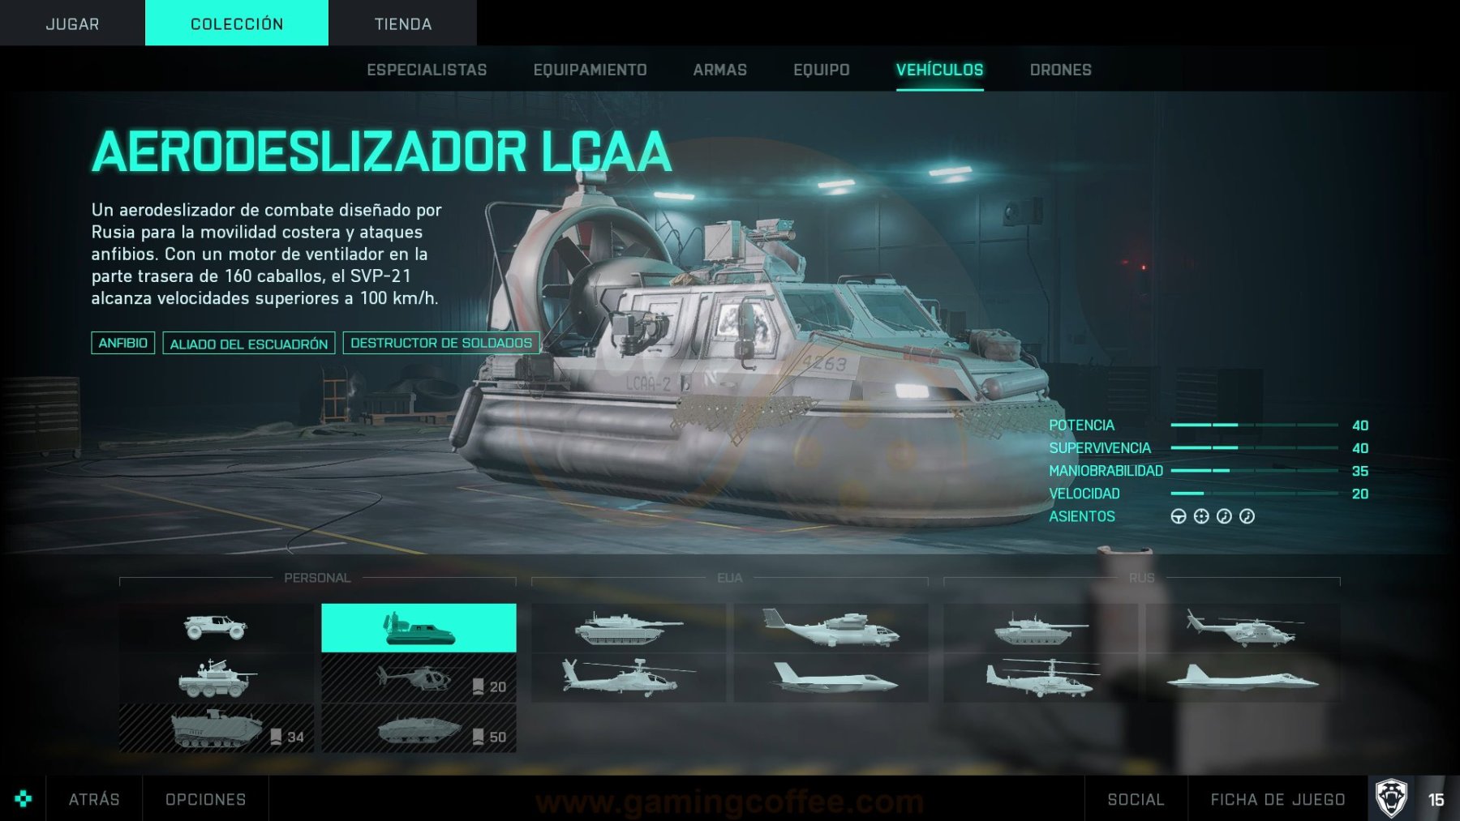Image resolution: width=1460 pixels, height=821 pixels.
Task: Select the RUS fighter jet icon
Action: click(x=1243, y=678)
